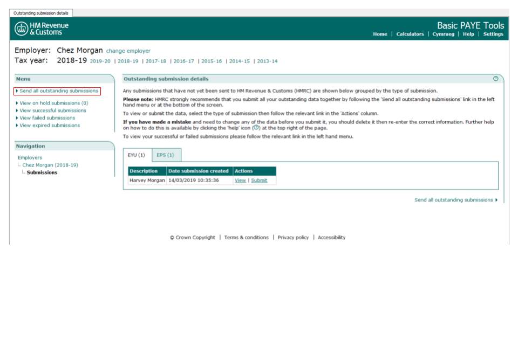Switch to tax year 2017-18

pyautogui.click(x=156, y=61)
